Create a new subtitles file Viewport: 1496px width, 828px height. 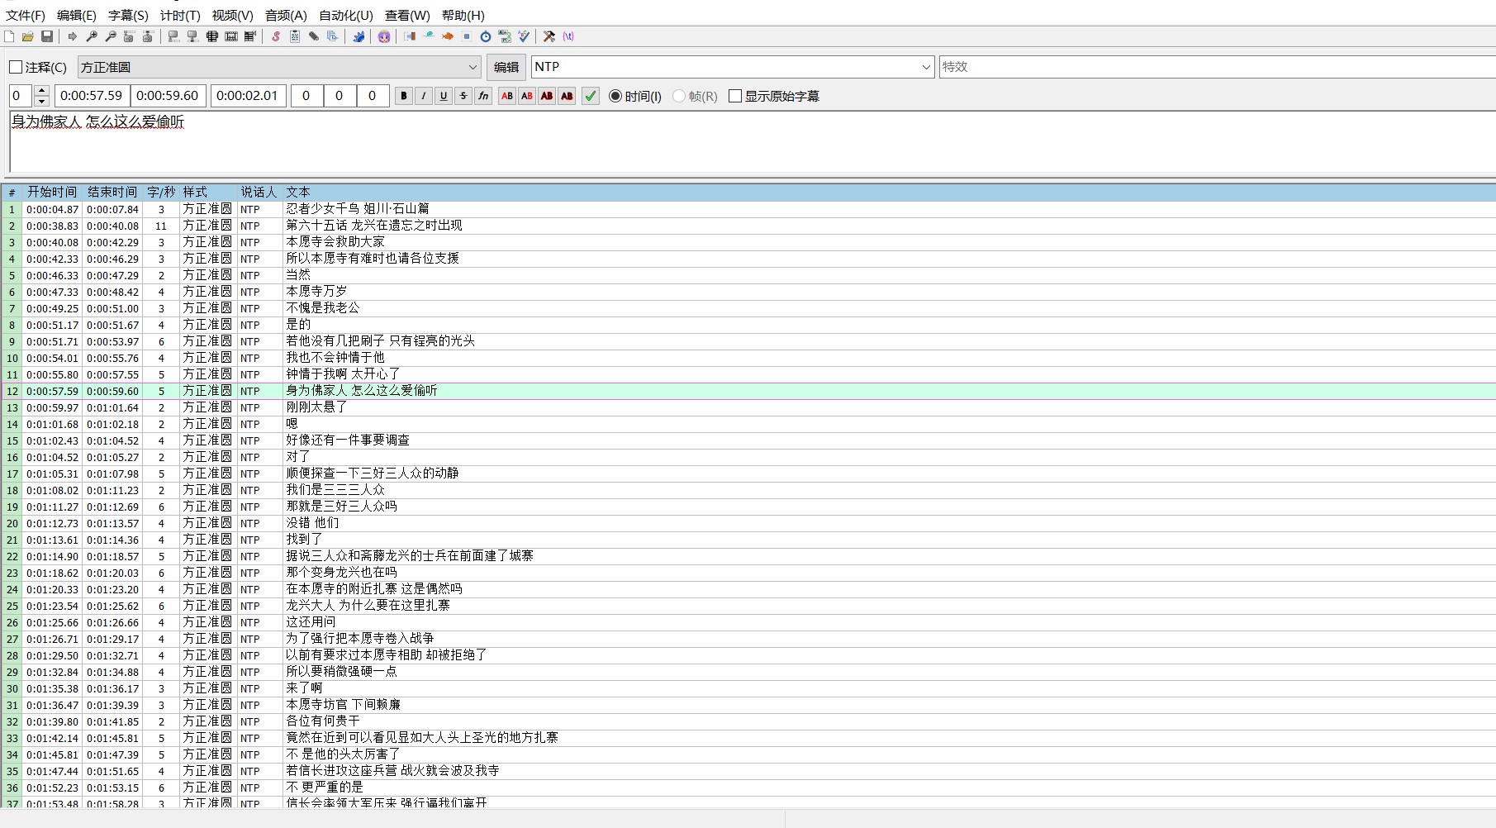(9, 36)
